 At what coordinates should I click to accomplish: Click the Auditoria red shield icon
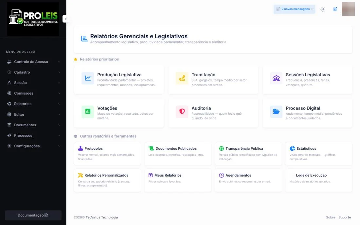[x=182, y=112]
